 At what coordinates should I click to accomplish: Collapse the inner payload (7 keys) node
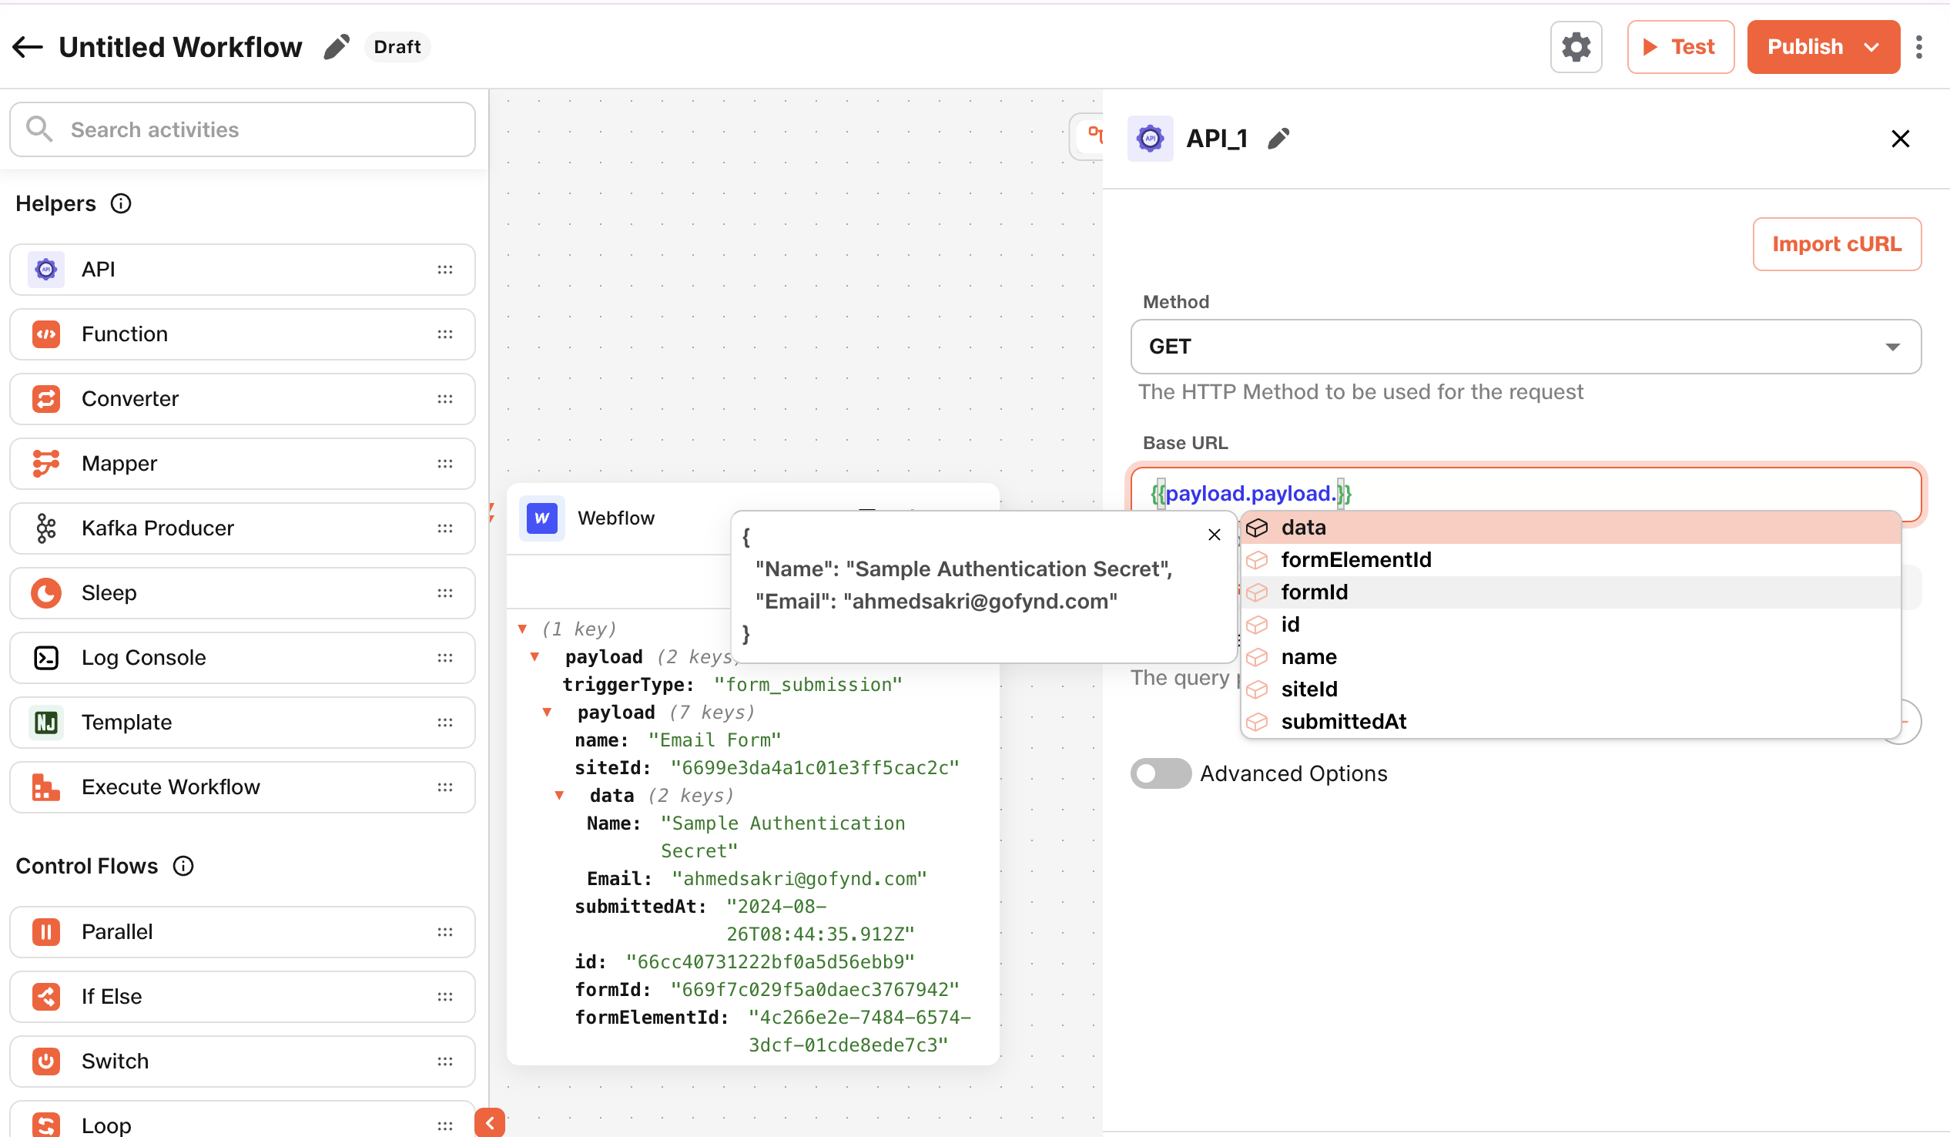point(547,713)
